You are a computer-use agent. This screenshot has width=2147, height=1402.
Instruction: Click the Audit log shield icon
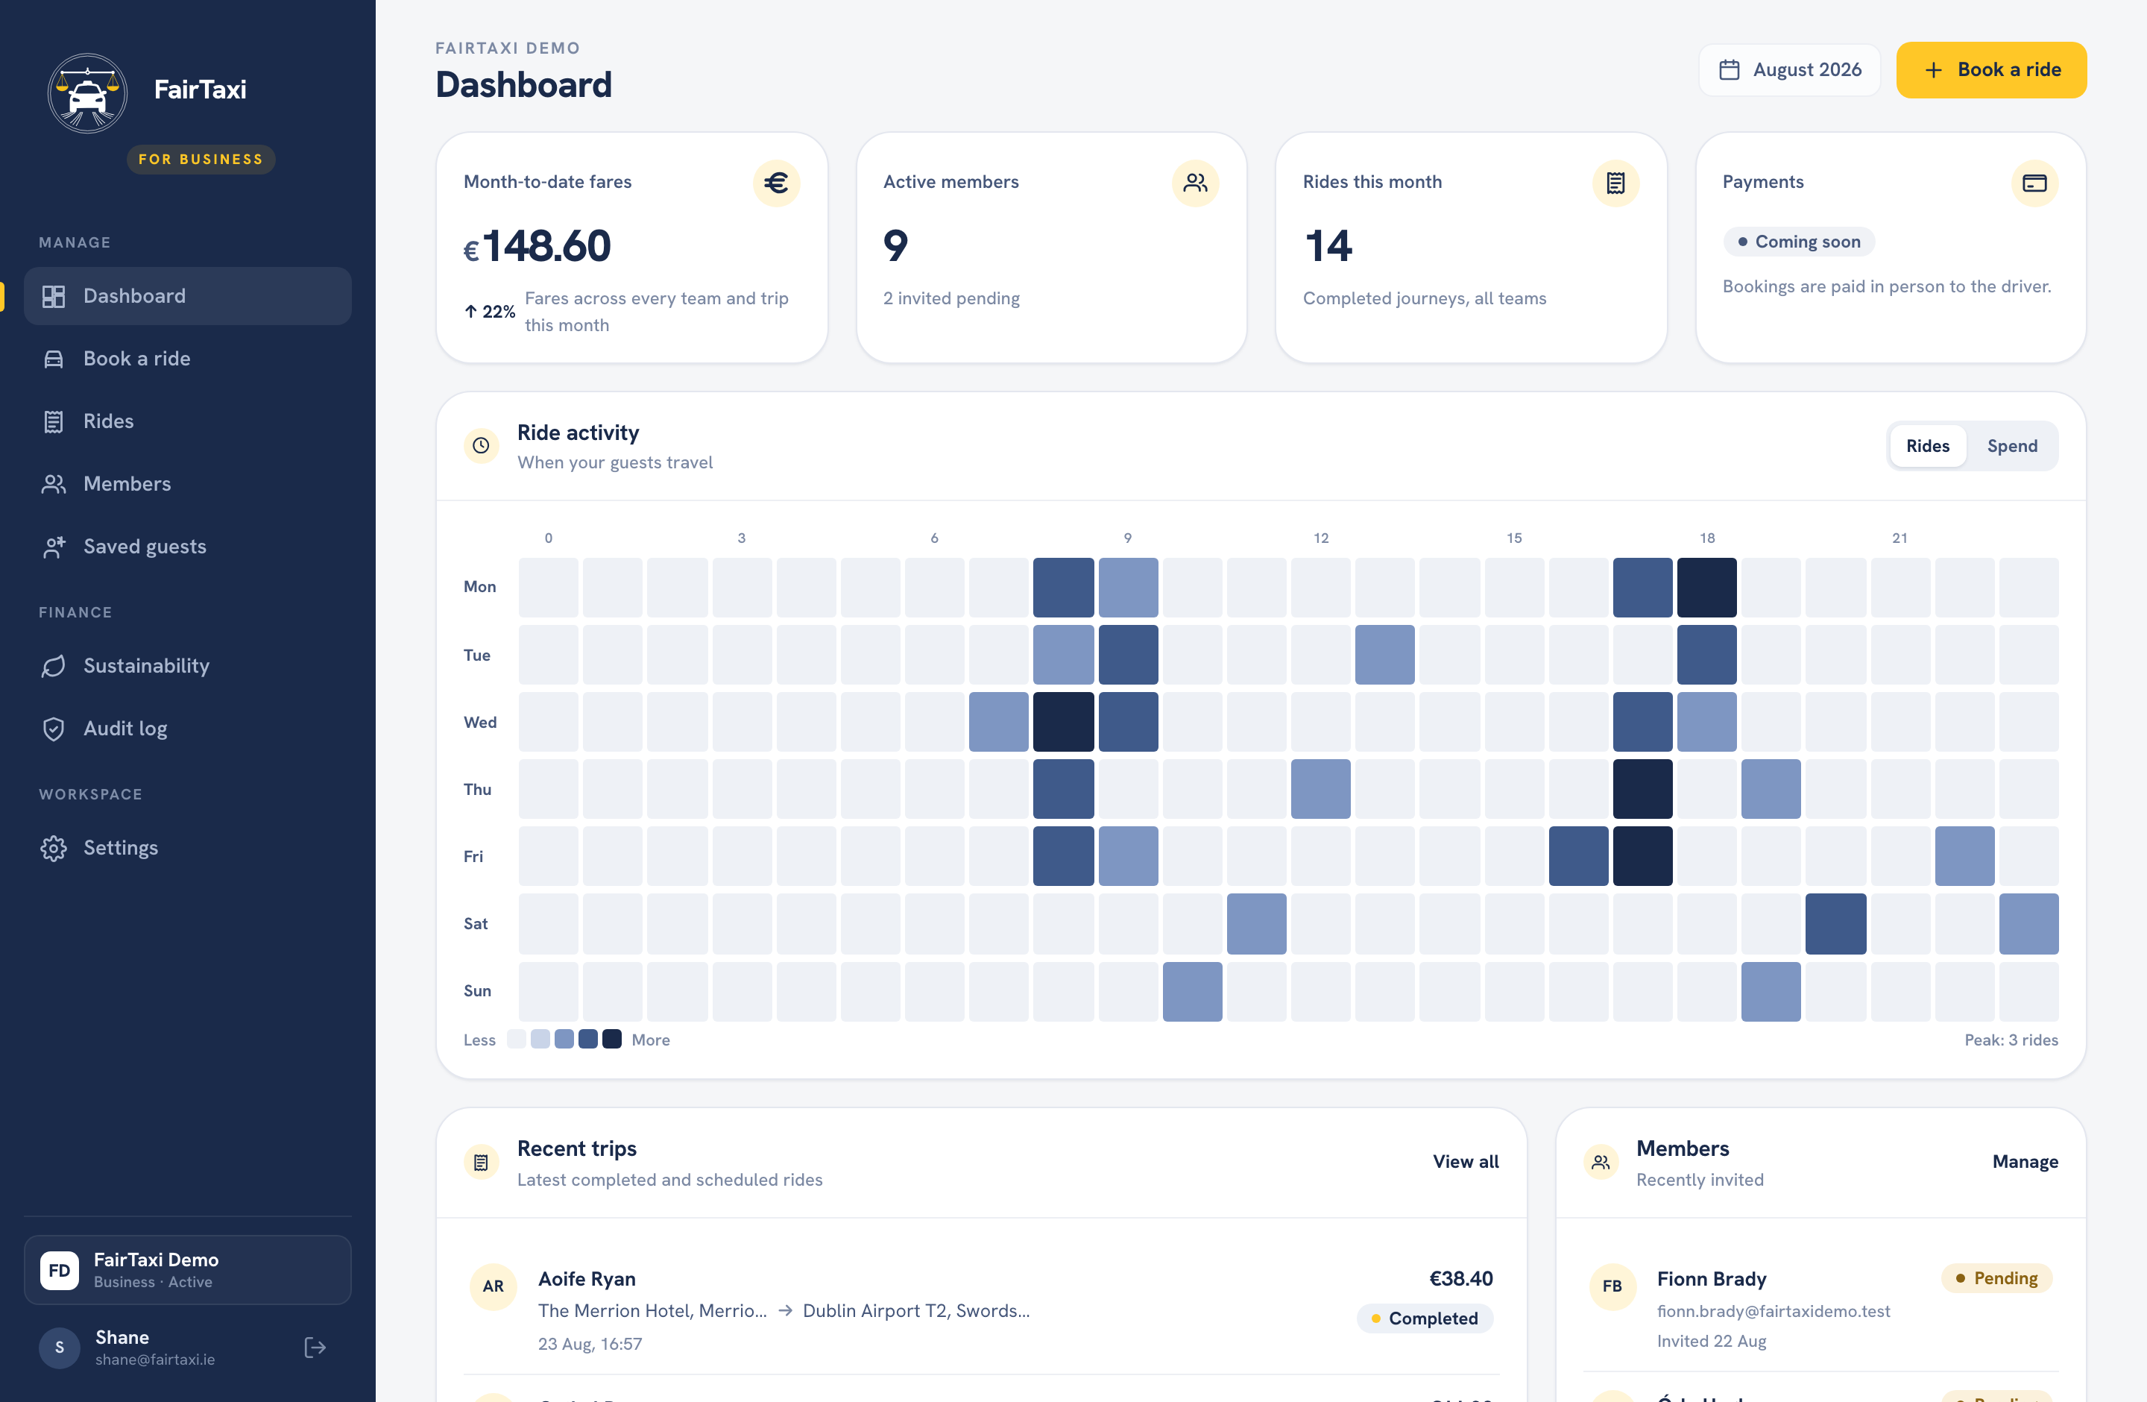(54, 729)
